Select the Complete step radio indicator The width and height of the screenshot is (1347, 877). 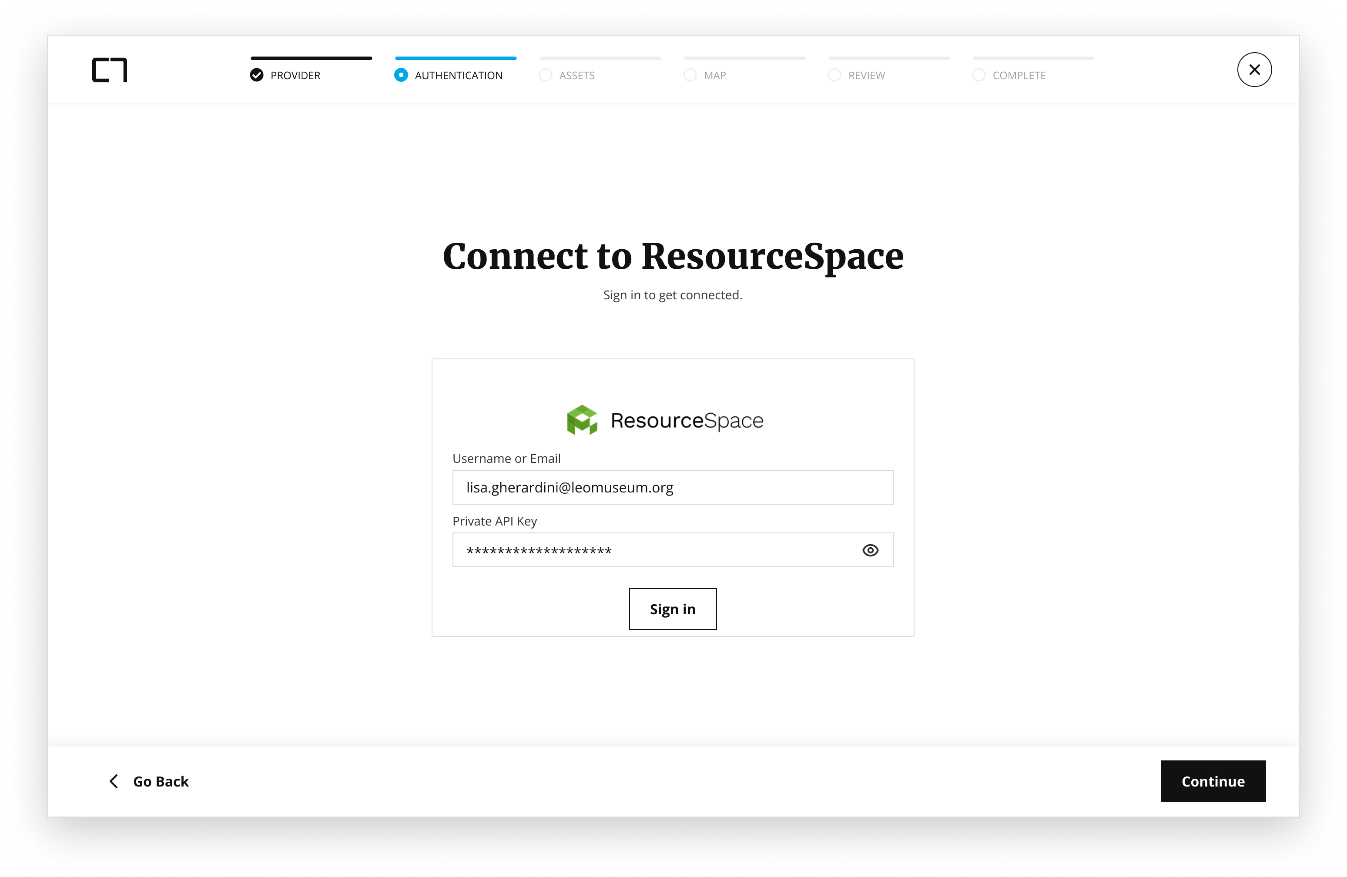(x=978, y=75)
